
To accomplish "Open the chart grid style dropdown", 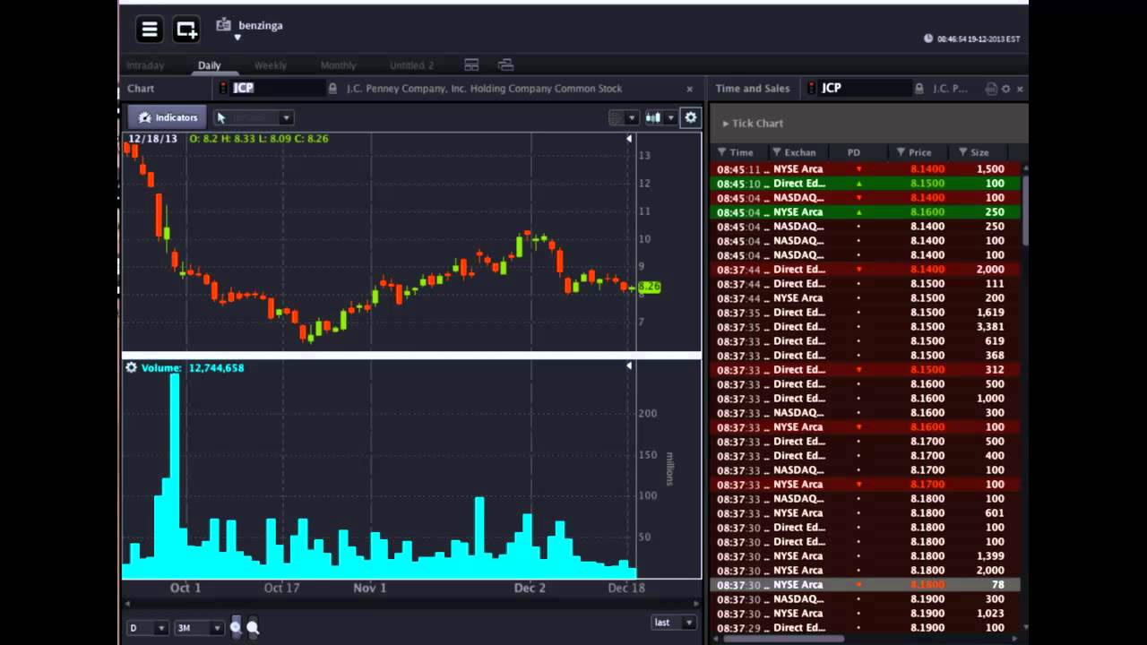I will click(x=632, y=117).
